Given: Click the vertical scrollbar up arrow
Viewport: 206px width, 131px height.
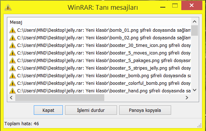Looking at the screenshot, I should 195,22.
